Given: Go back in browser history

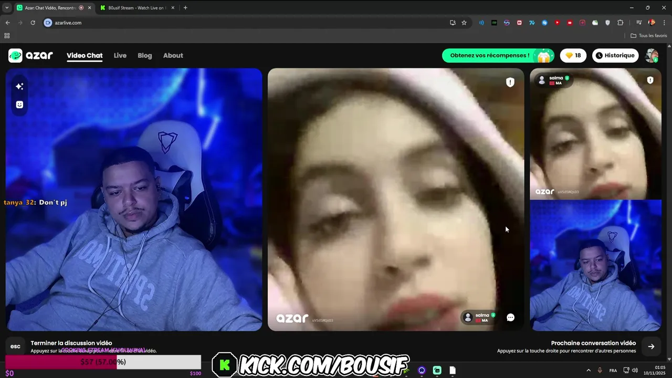Looking at the screenshot, I should pos(7,23).
